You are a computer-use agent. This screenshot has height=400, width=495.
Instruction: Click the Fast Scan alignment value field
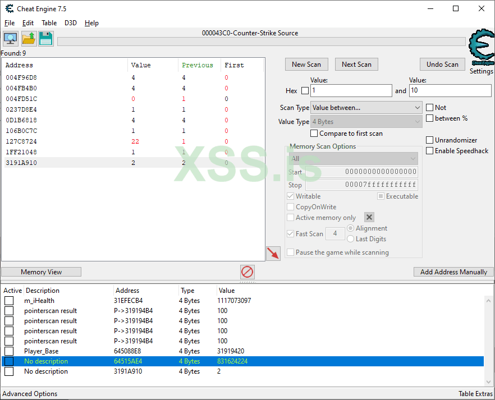coord(335,234)
